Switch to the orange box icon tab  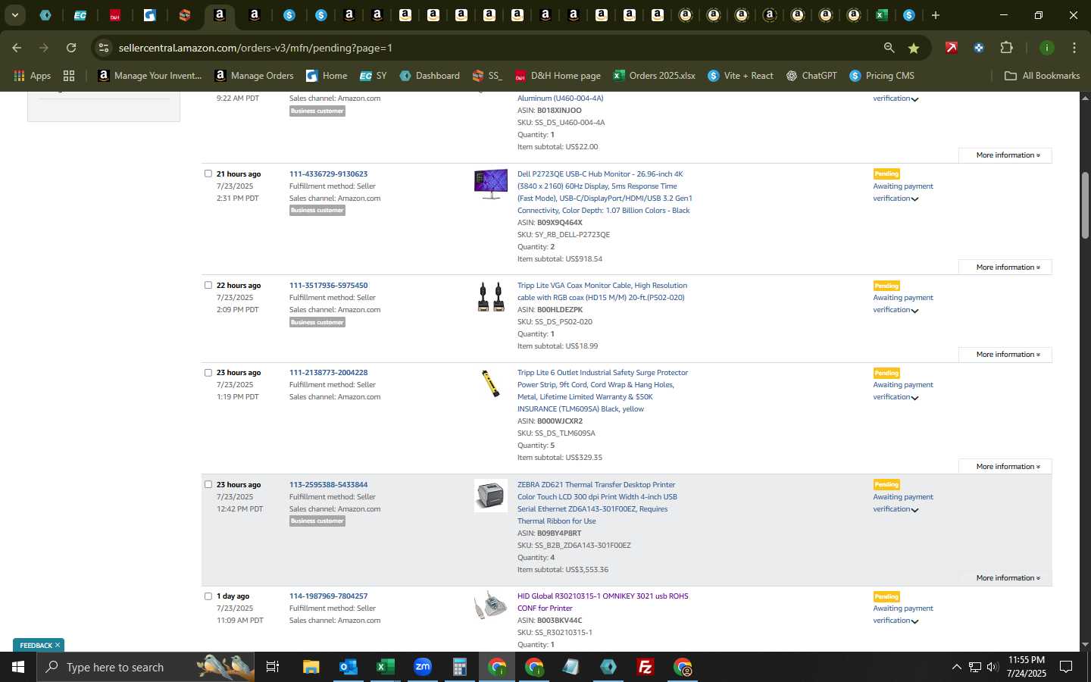(x=184, y=15)
